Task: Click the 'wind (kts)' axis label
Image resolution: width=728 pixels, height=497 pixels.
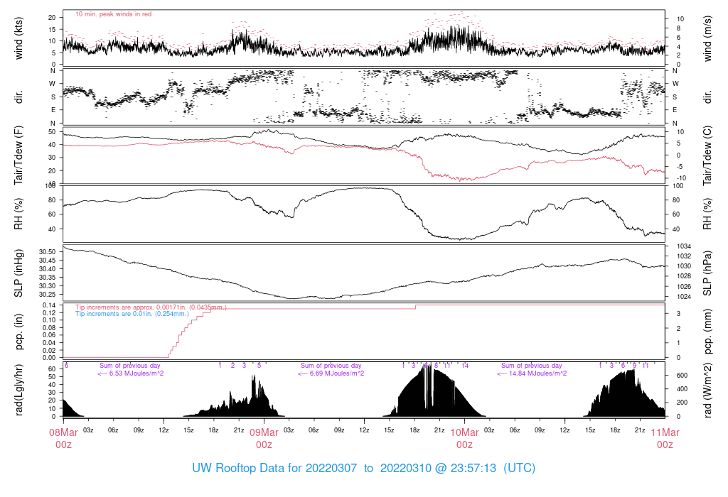Action: 18,38
